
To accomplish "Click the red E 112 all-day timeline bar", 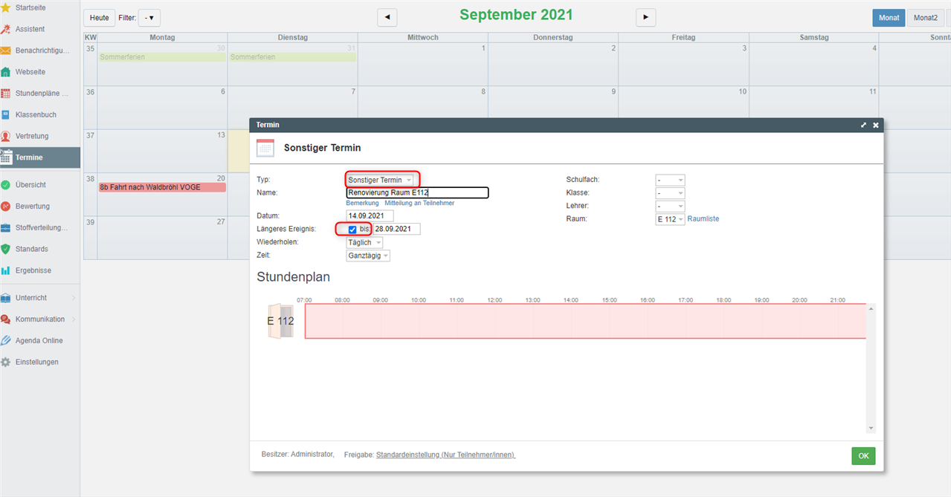I will [x=585, y=321].
